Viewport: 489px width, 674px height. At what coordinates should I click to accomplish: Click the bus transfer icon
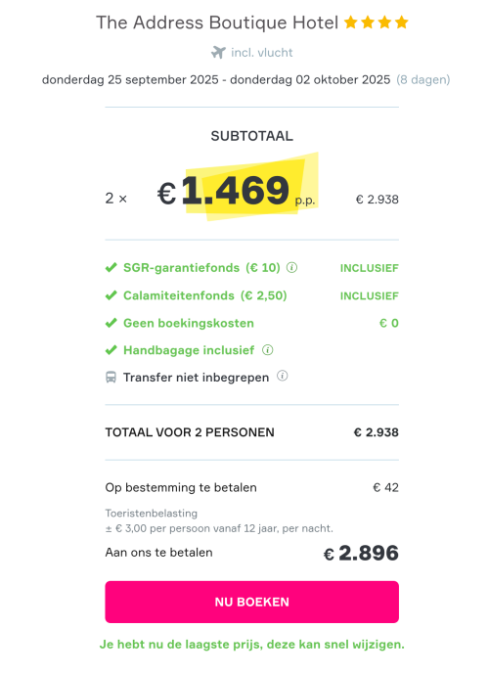click(x=111, y=378)
